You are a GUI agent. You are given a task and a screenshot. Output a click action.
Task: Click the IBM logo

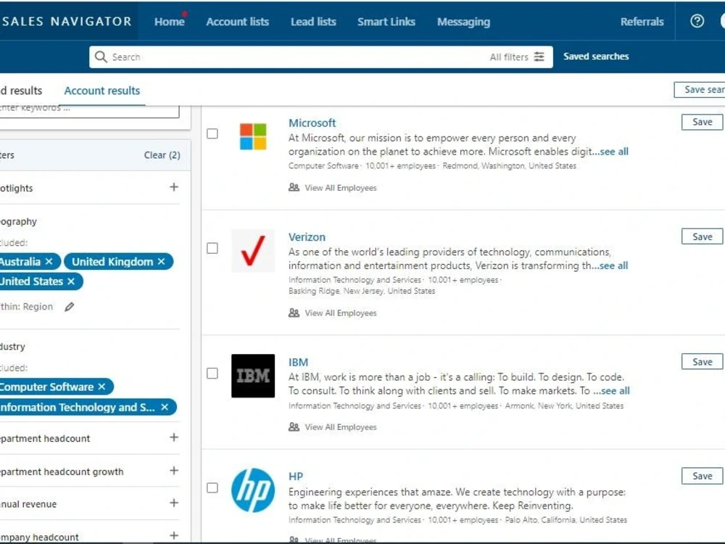[253, 376]
